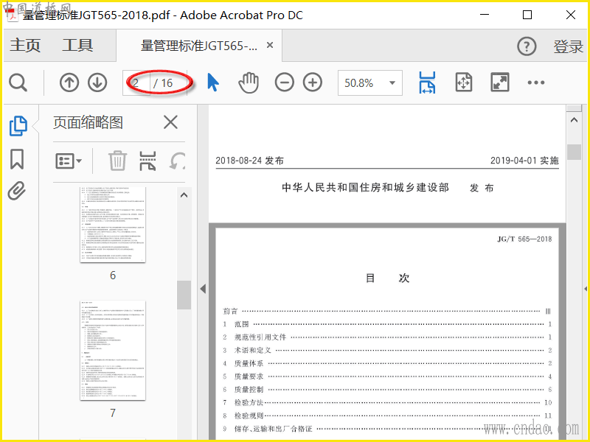The height and width of the screenshot is (442, 590).
Task: Enter full screen reading mode
Action: 500,83
